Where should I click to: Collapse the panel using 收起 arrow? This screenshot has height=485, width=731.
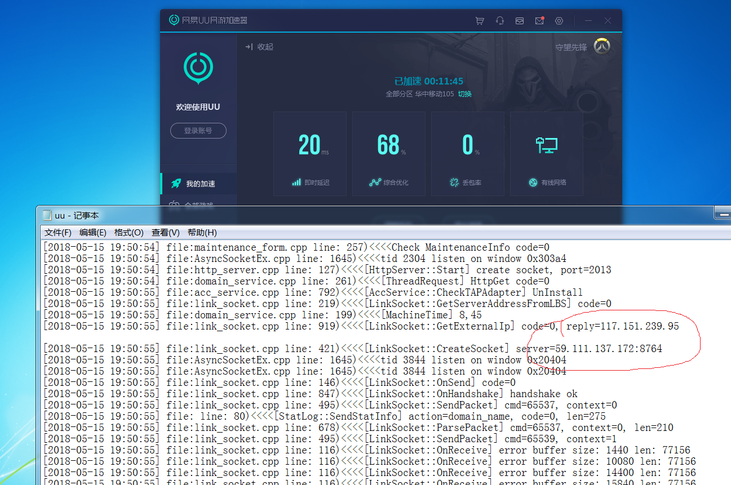tap(259, 47)
